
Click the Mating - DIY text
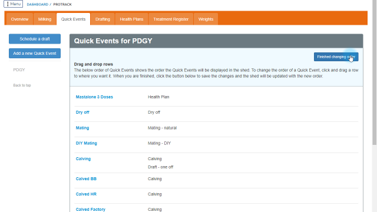(159, 143)
